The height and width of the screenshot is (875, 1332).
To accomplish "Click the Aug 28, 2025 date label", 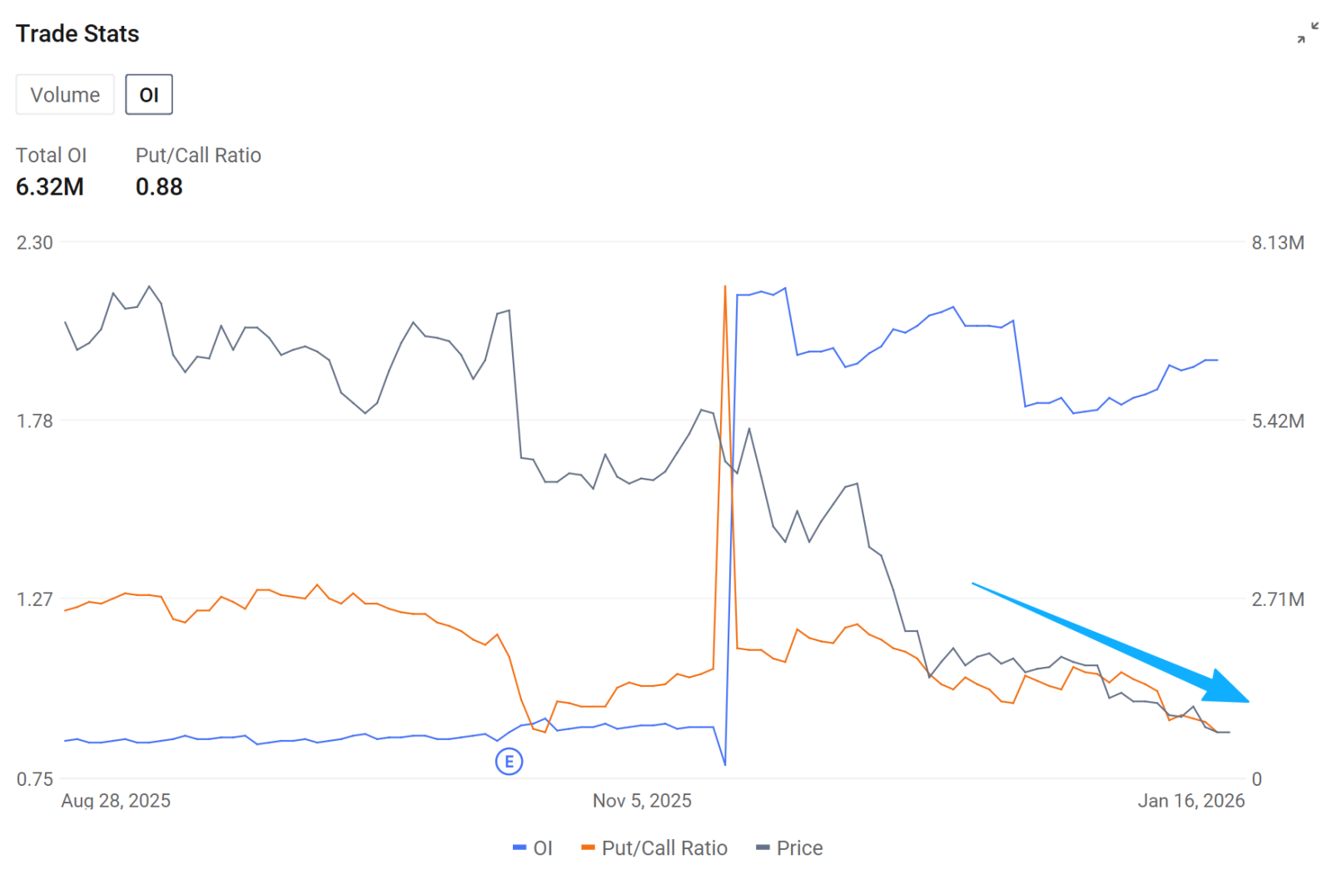I will [116, 801].
